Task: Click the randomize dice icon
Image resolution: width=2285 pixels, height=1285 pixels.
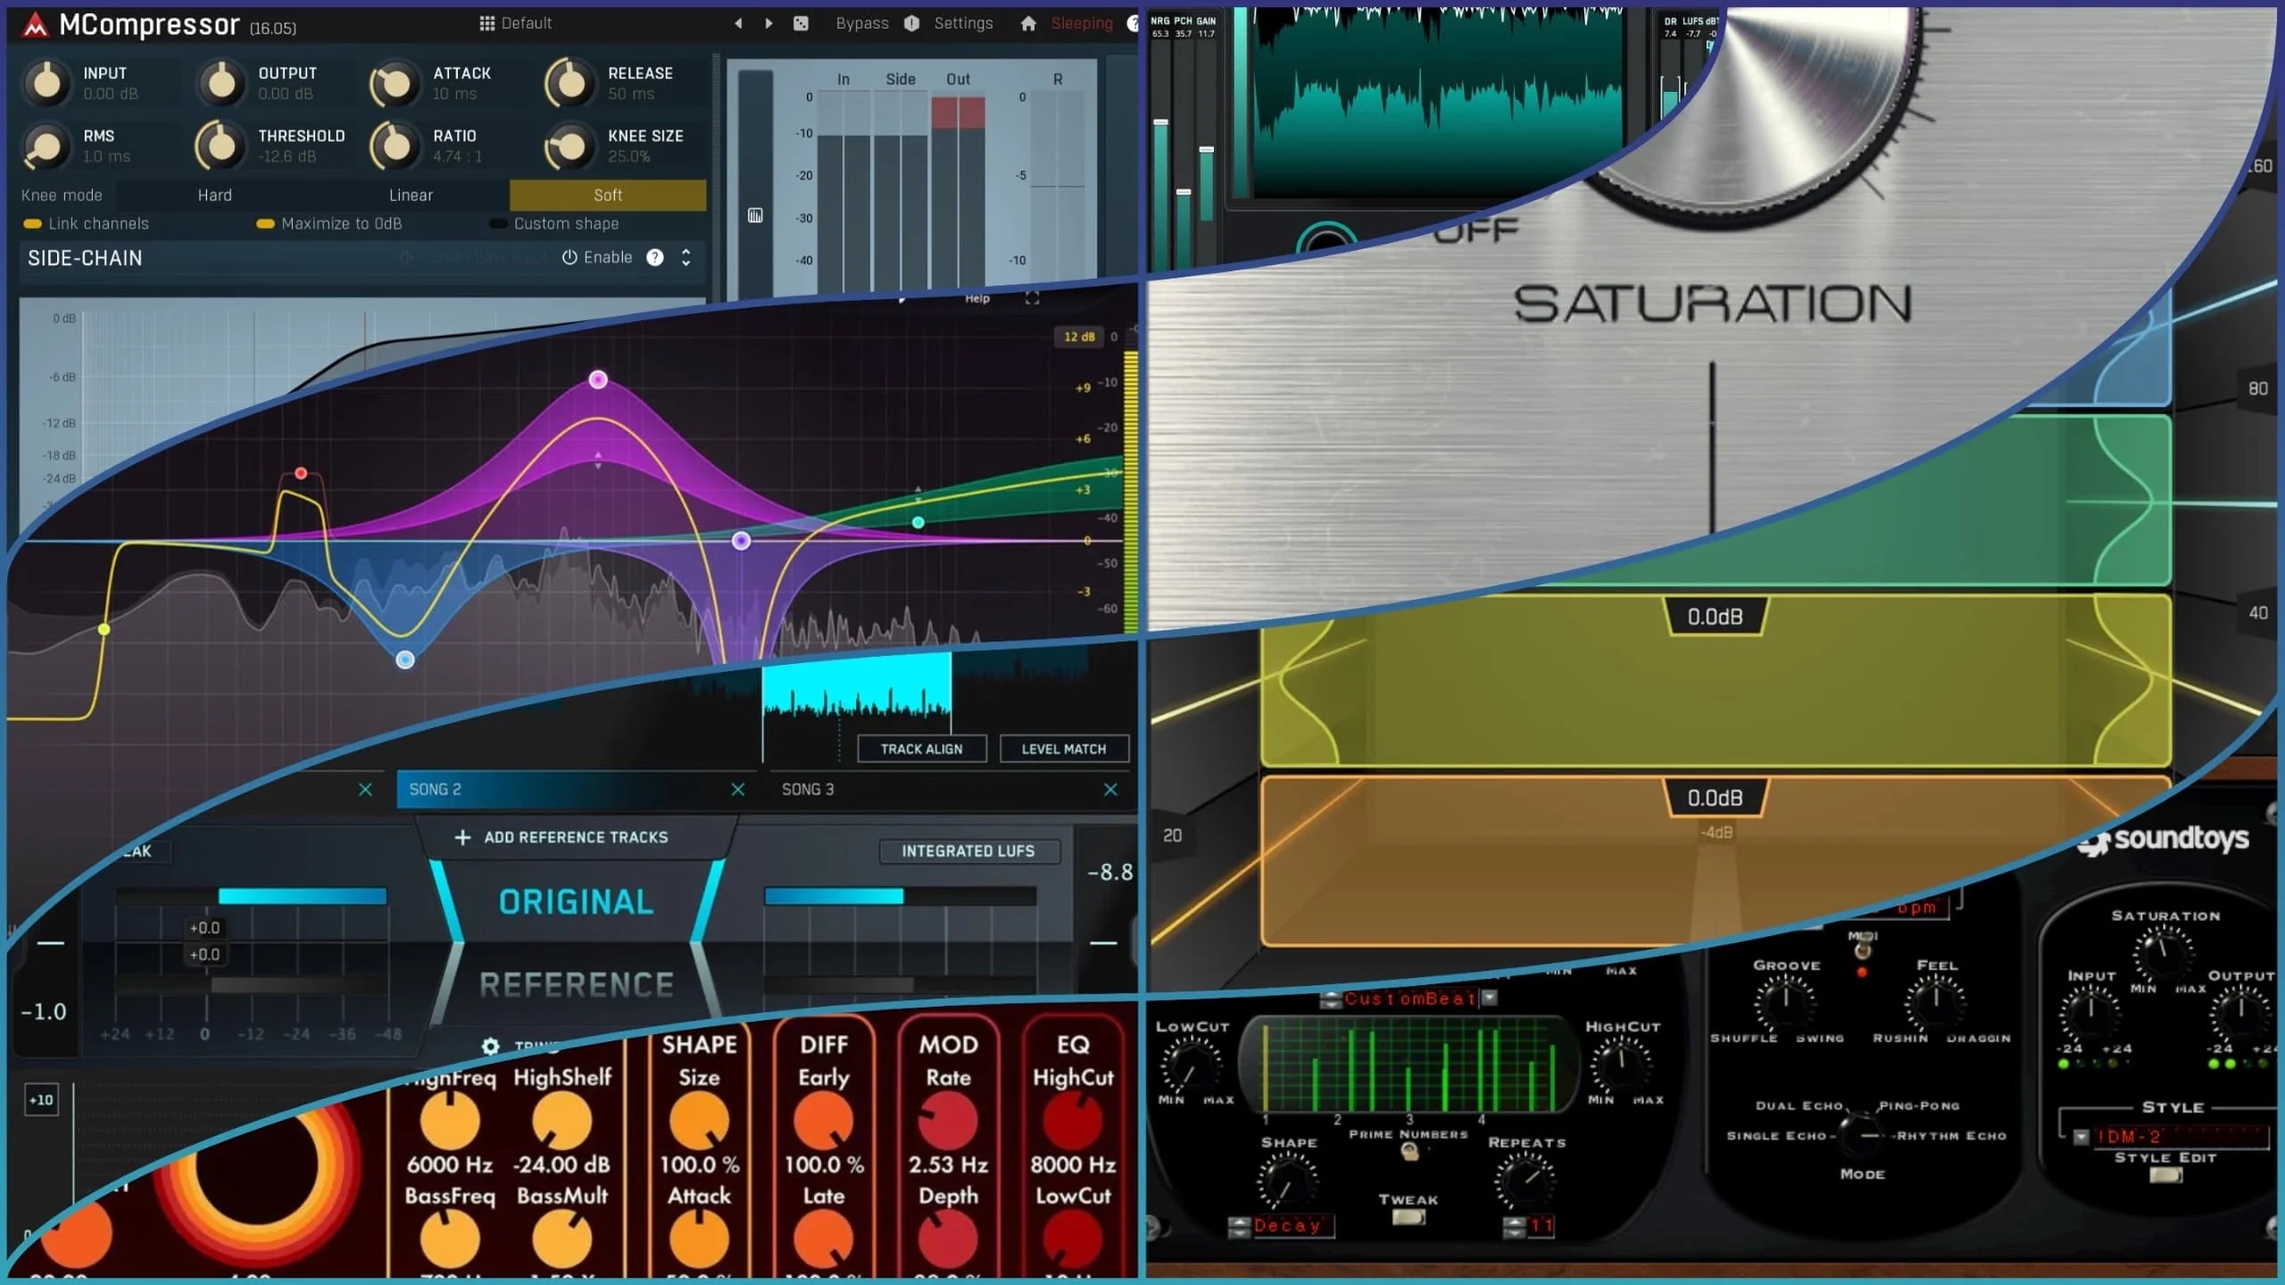Action: tap(801, 23)
